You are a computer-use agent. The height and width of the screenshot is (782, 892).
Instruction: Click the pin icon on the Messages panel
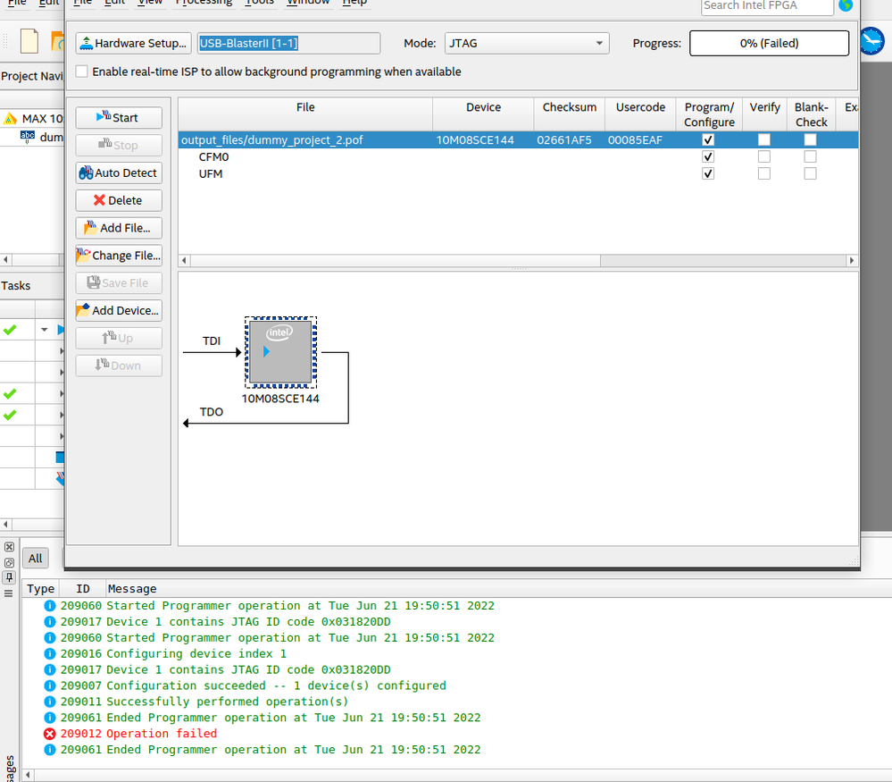pos(9,577)
